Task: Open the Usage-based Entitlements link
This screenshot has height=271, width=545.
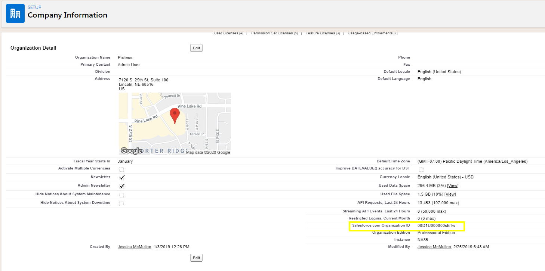Action: [370, 33]
